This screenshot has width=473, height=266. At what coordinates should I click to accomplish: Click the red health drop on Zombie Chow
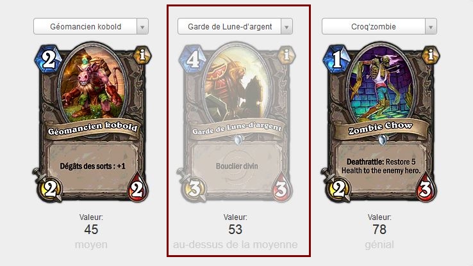pos(426,188)
